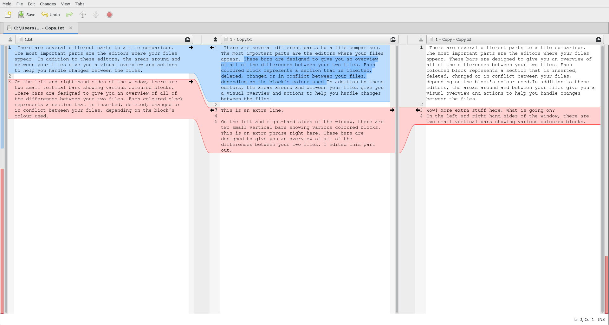The image size is (609, 325).
Task: Click save icon for 1 - Copy.txt pane
Action: click(216, 40)
